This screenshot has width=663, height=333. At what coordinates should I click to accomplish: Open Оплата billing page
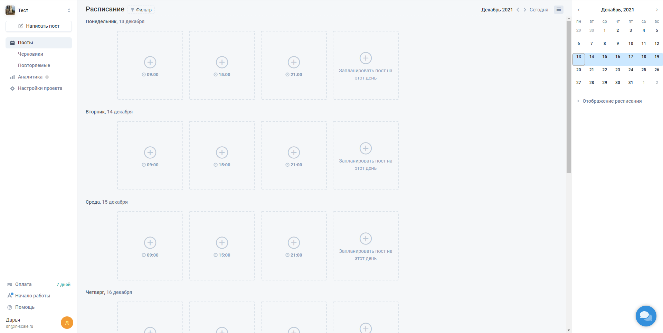point(23,284)
